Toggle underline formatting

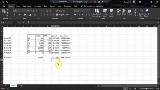[20, 15]
